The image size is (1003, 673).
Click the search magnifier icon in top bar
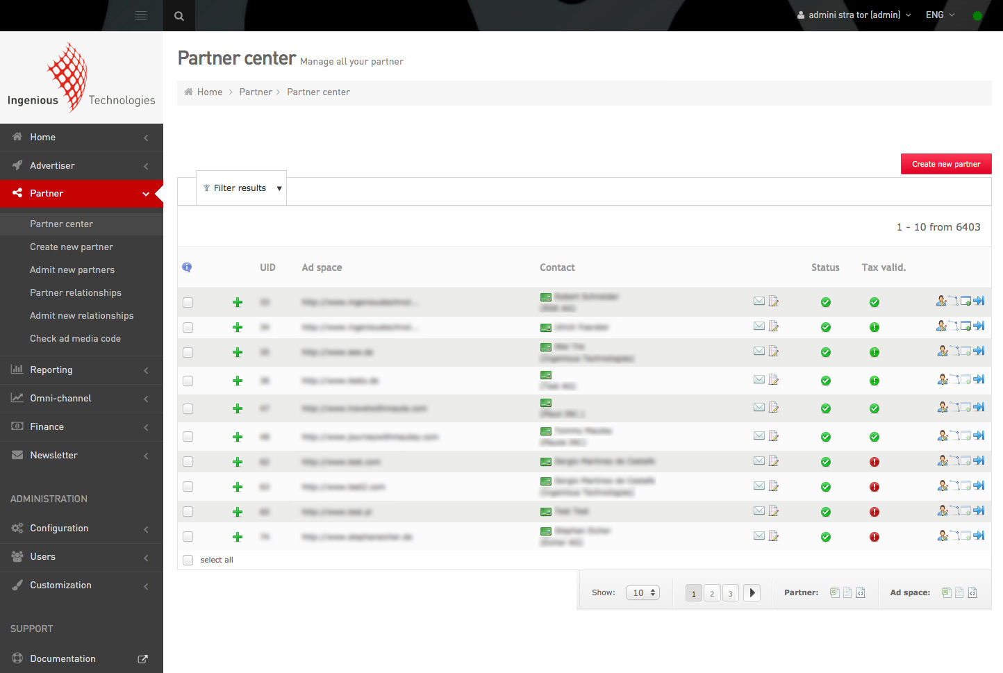point(179,16)
